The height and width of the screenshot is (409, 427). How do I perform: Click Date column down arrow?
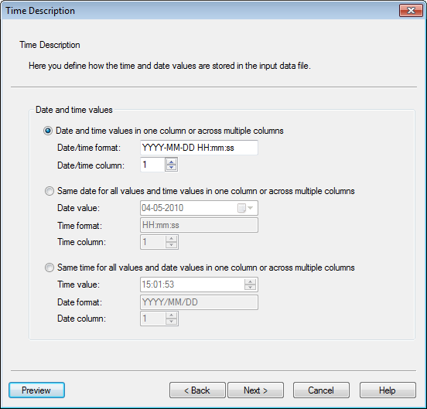[x=171, y=322]
